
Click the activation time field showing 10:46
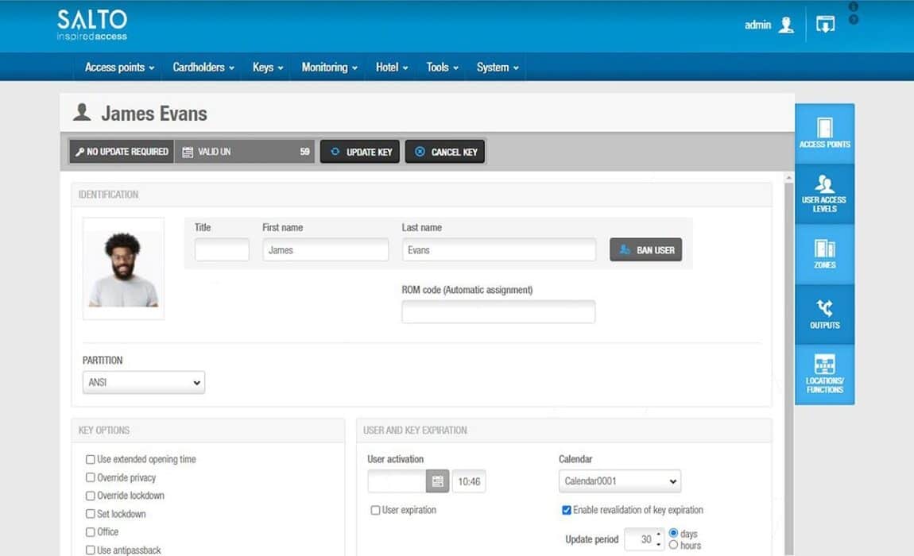pyautogui.click(x=469, y=481)
